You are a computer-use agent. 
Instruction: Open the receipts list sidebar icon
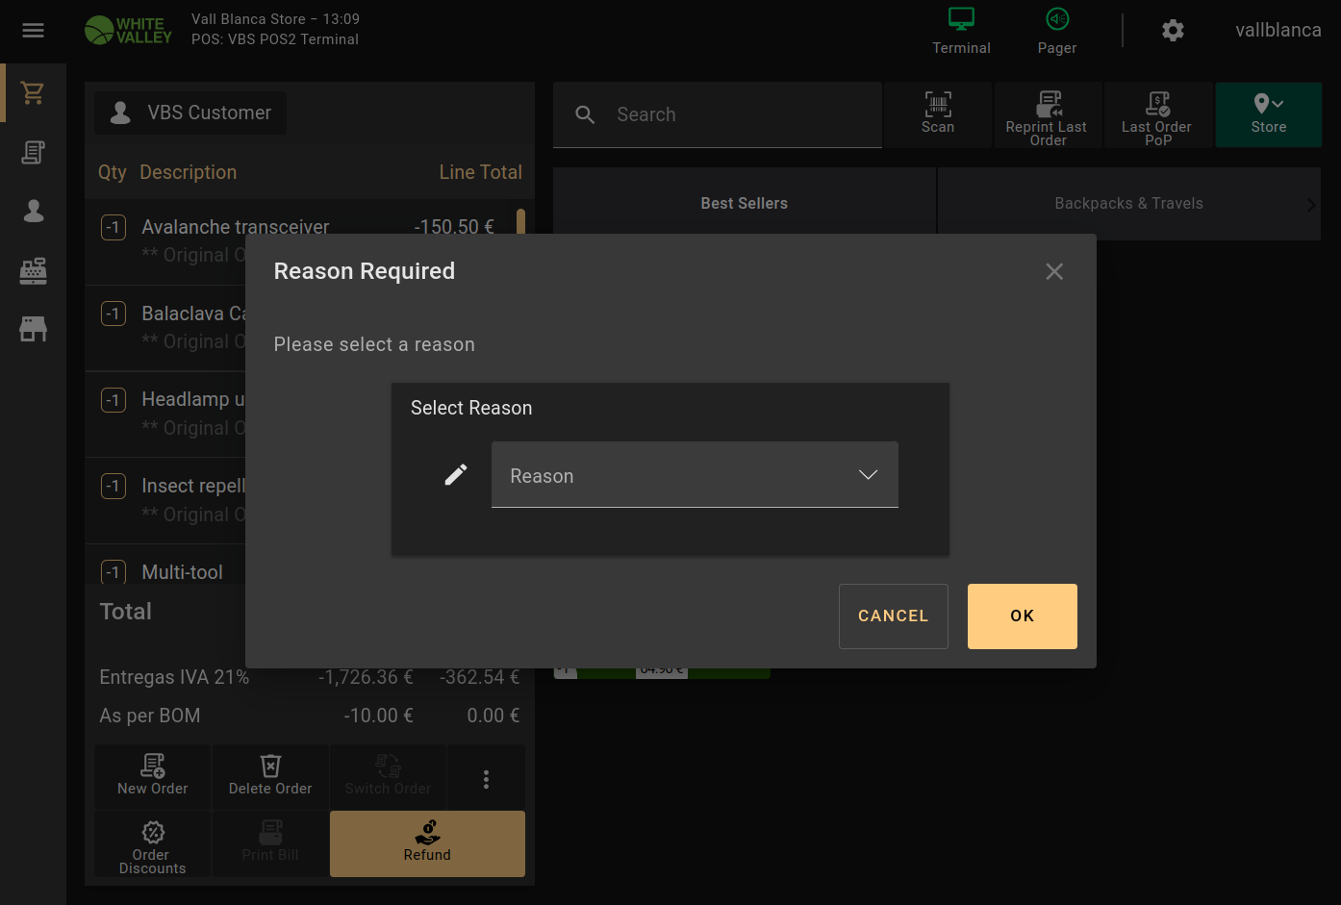pos(33,152)
